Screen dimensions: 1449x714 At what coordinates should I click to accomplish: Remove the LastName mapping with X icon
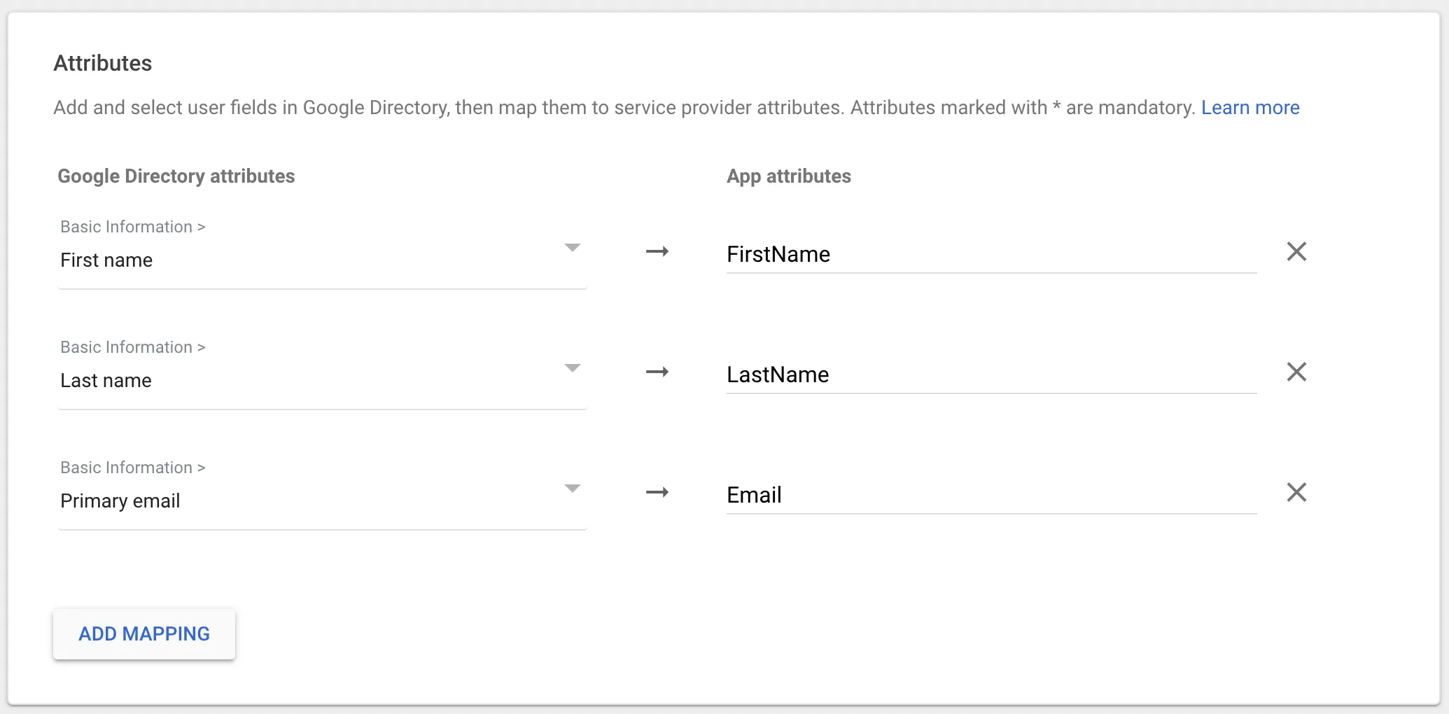click(1296, 372)
